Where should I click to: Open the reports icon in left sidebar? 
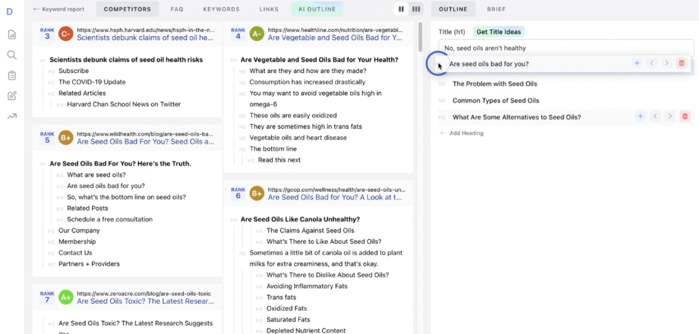pyautogui.click(x=12, y=35)
